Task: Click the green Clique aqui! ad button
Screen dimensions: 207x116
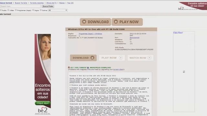Action: (x=43, y=103)
